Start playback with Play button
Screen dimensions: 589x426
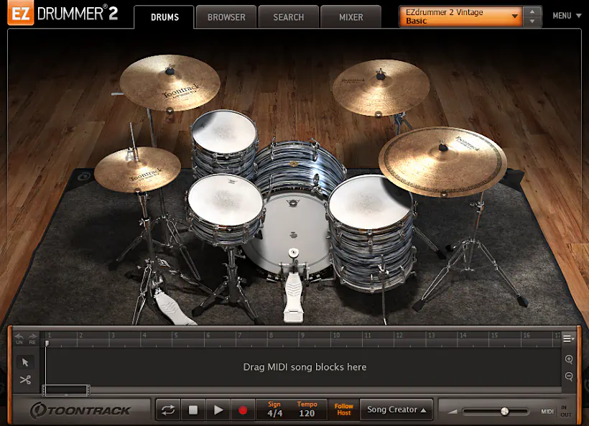click(218, 410)
